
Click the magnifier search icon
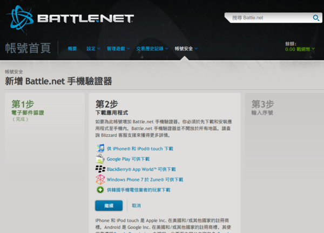click(x=316, y=18)
